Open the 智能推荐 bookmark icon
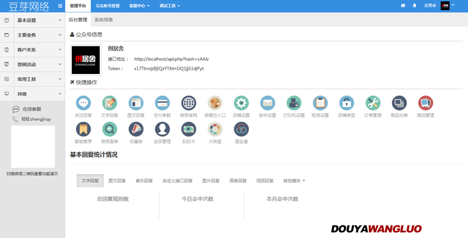Viewport: 468px width, 238px height. (83, 129)
